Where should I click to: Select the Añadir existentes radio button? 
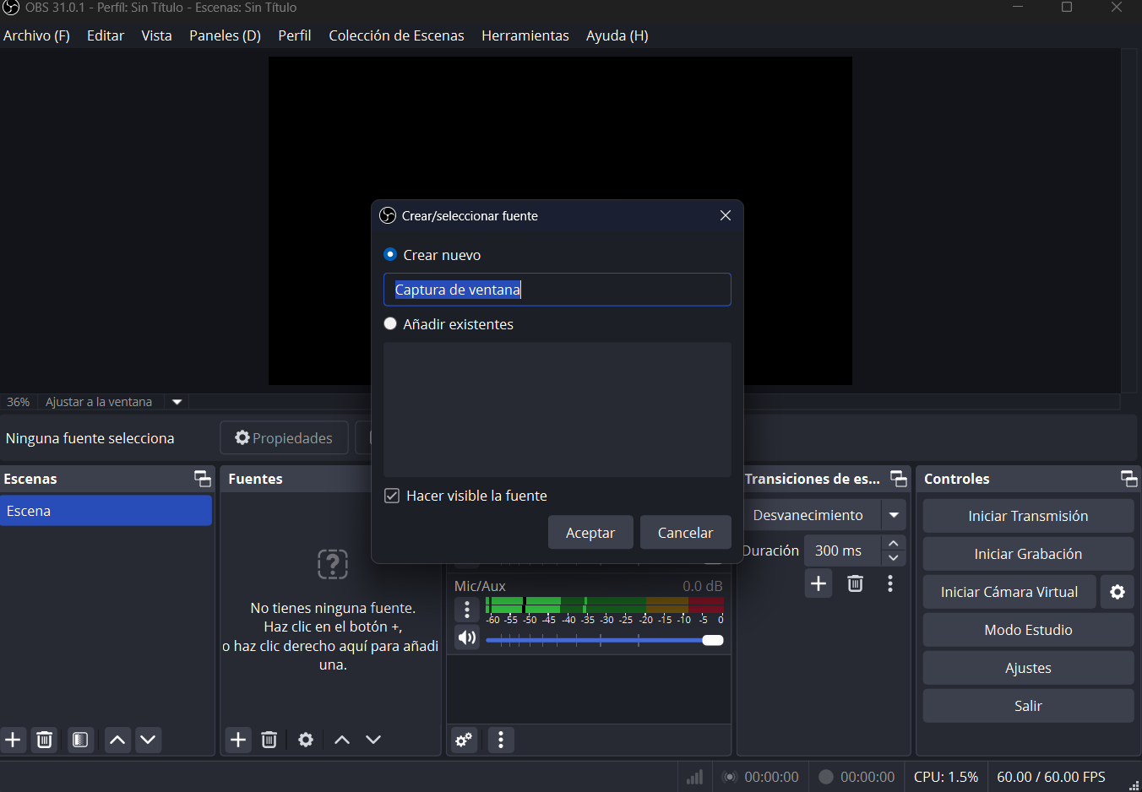tap(390, 323)
